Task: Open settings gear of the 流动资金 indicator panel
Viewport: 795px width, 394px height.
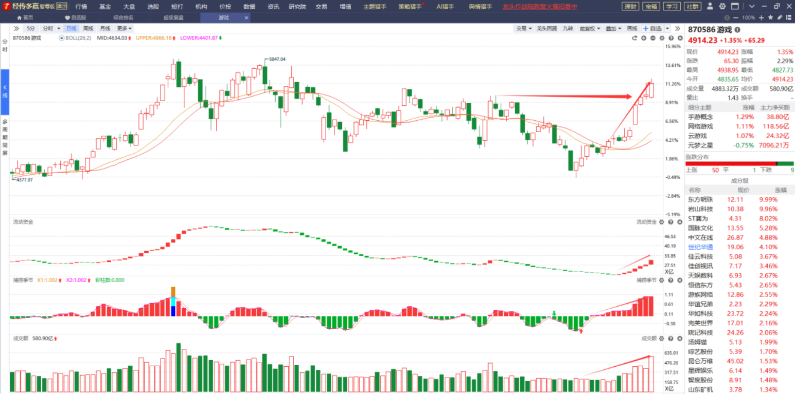Action: tap(662, 222)
